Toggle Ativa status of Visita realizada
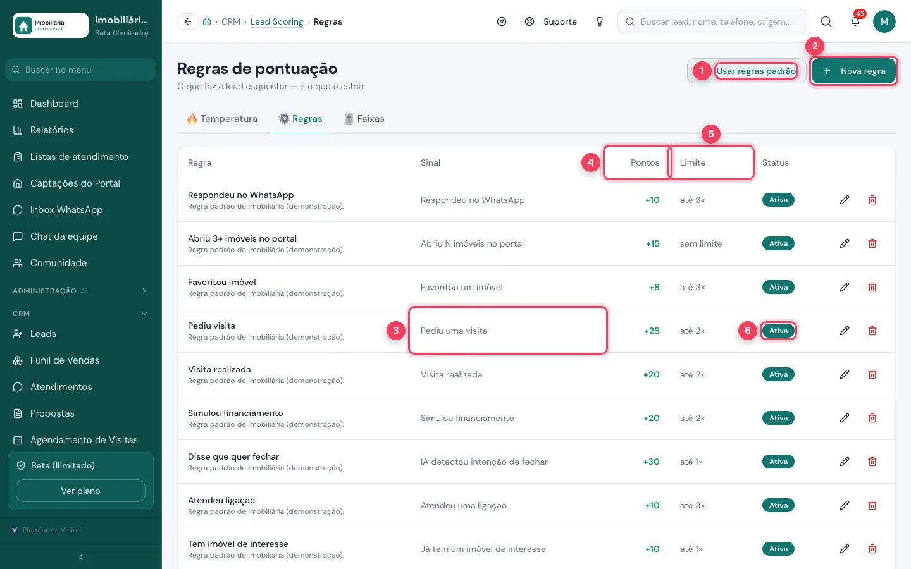This screenshot has width=911, height=569. click(778, 374)
